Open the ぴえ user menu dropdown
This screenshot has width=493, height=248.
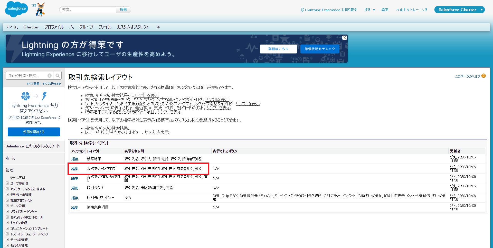pos(370,10)
